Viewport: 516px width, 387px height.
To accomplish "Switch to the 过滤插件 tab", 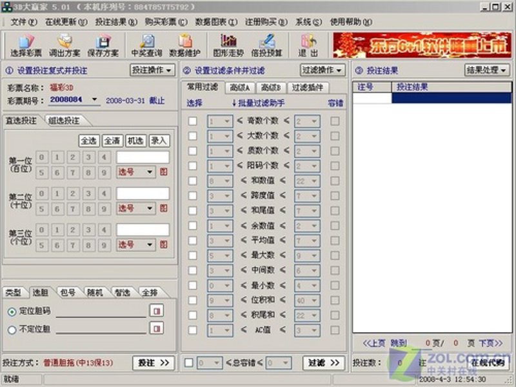I will point(308,88).
